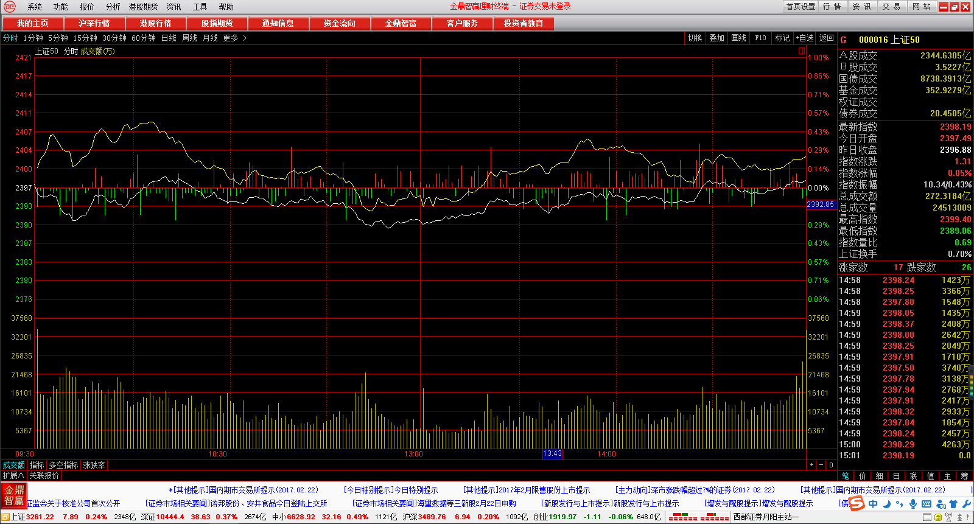974x524 pixels.
Task: Select the 周线 chart period
Action: pos(189,38)
